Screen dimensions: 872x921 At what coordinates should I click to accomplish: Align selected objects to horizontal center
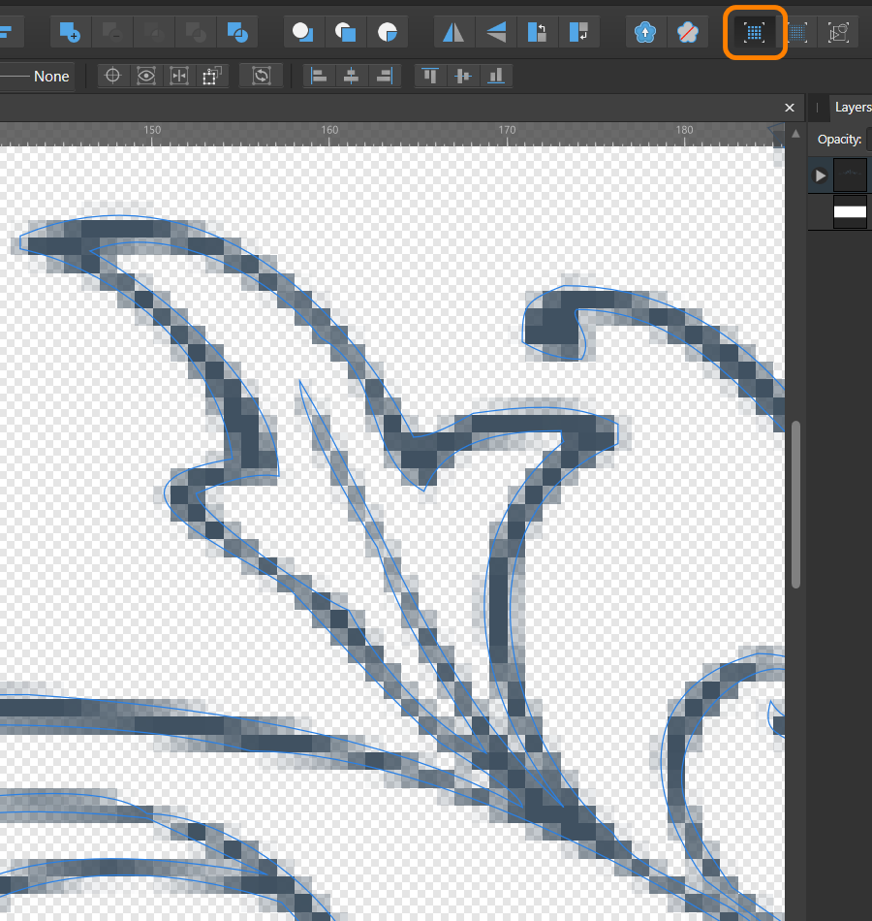(x=351, y=76)
